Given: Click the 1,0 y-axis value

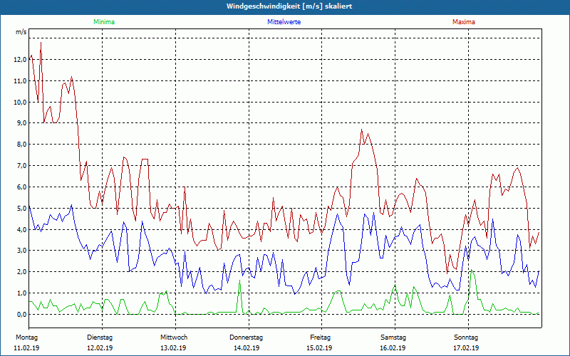Looking at the screenshot, I should (22, 293).
